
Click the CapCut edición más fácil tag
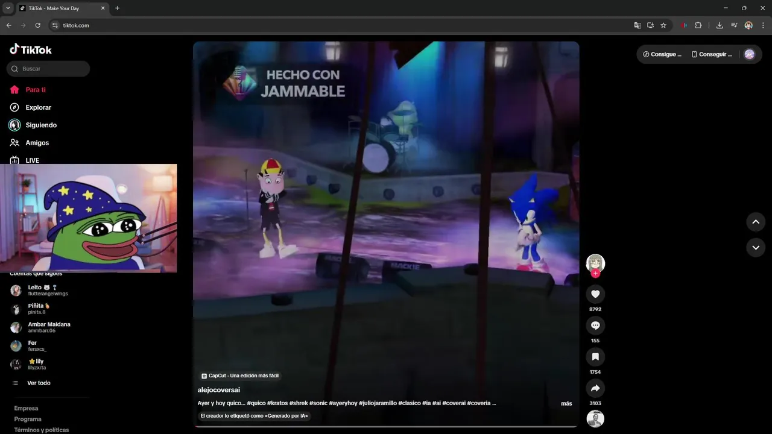pyautogui.click(x=240, y=376)
